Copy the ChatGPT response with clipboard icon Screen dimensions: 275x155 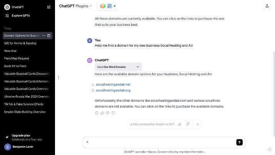97,113
